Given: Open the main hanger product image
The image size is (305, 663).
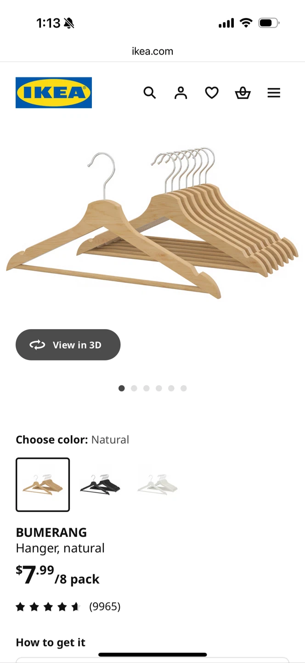Looking at the screenshot, I should (x=152, y=223).
